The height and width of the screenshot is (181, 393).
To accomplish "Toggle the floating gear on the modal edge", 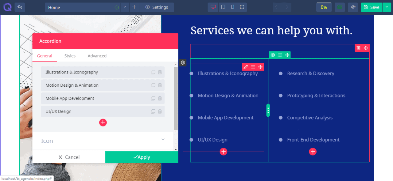I will point(182,62).
